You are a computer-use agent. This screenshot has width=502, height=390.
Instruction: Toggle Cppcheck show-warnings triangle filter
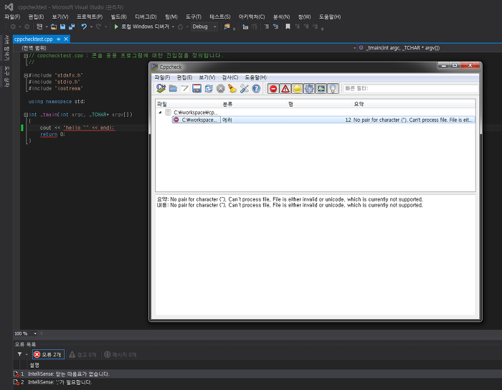click(x=285, y=88)
